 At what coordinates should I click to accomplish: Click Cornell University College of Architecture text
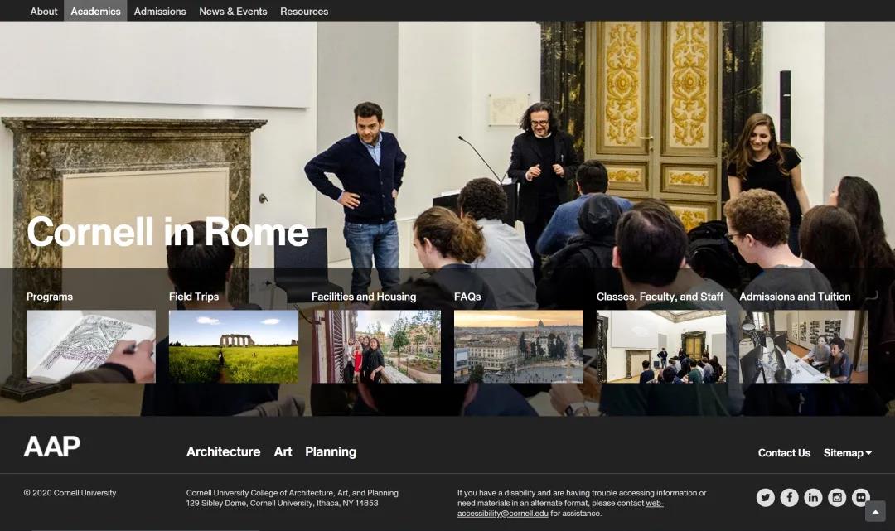pos(293,493)
